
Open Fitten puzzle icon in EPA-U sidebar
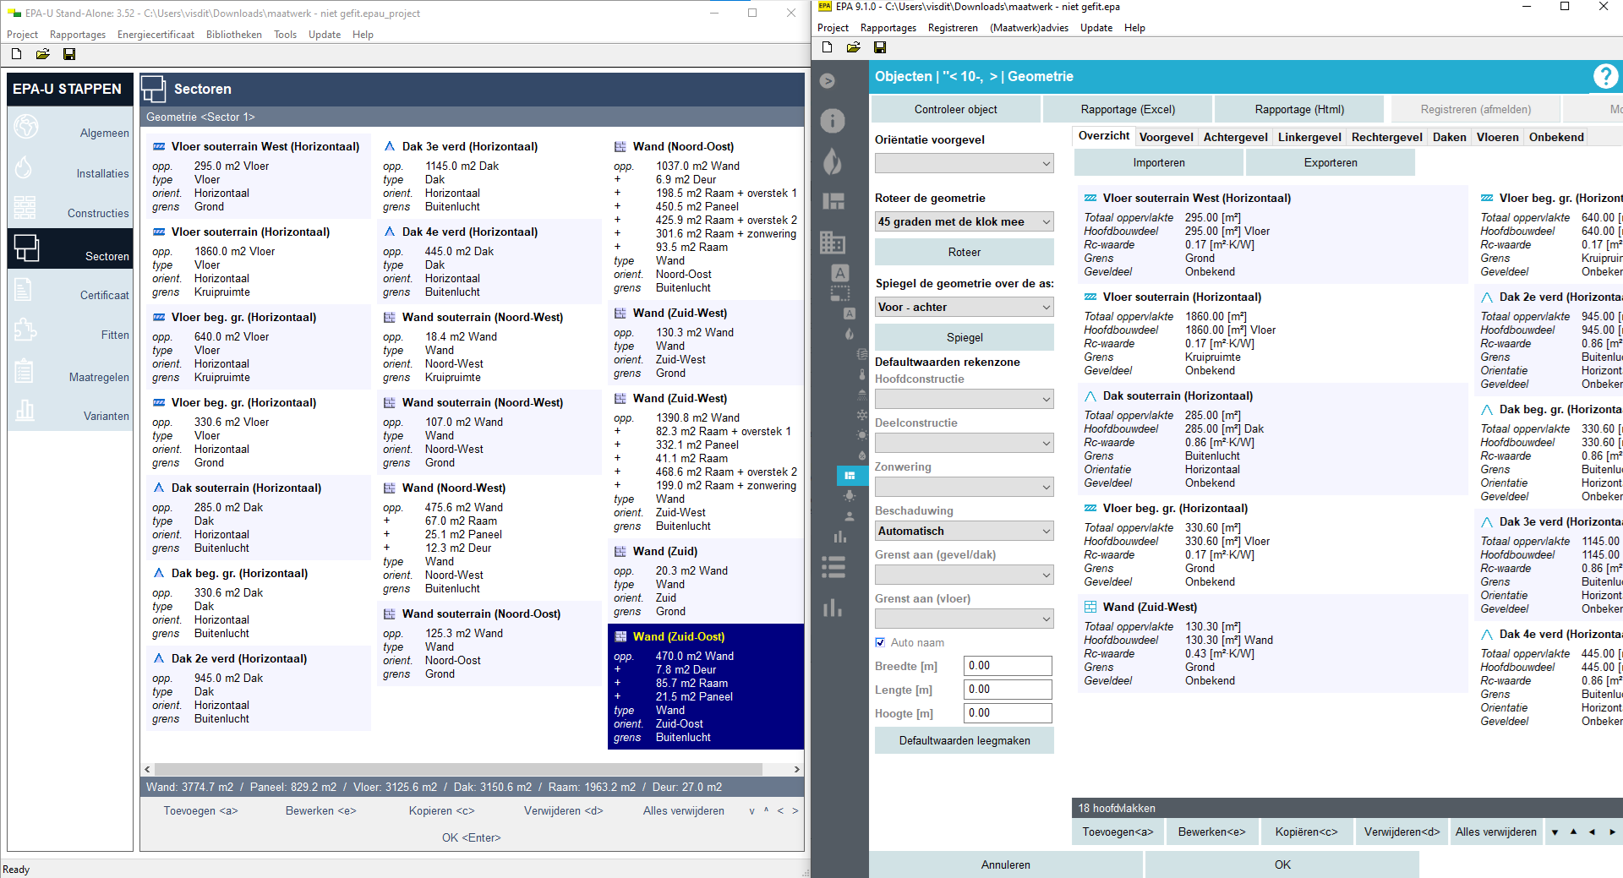25,330
